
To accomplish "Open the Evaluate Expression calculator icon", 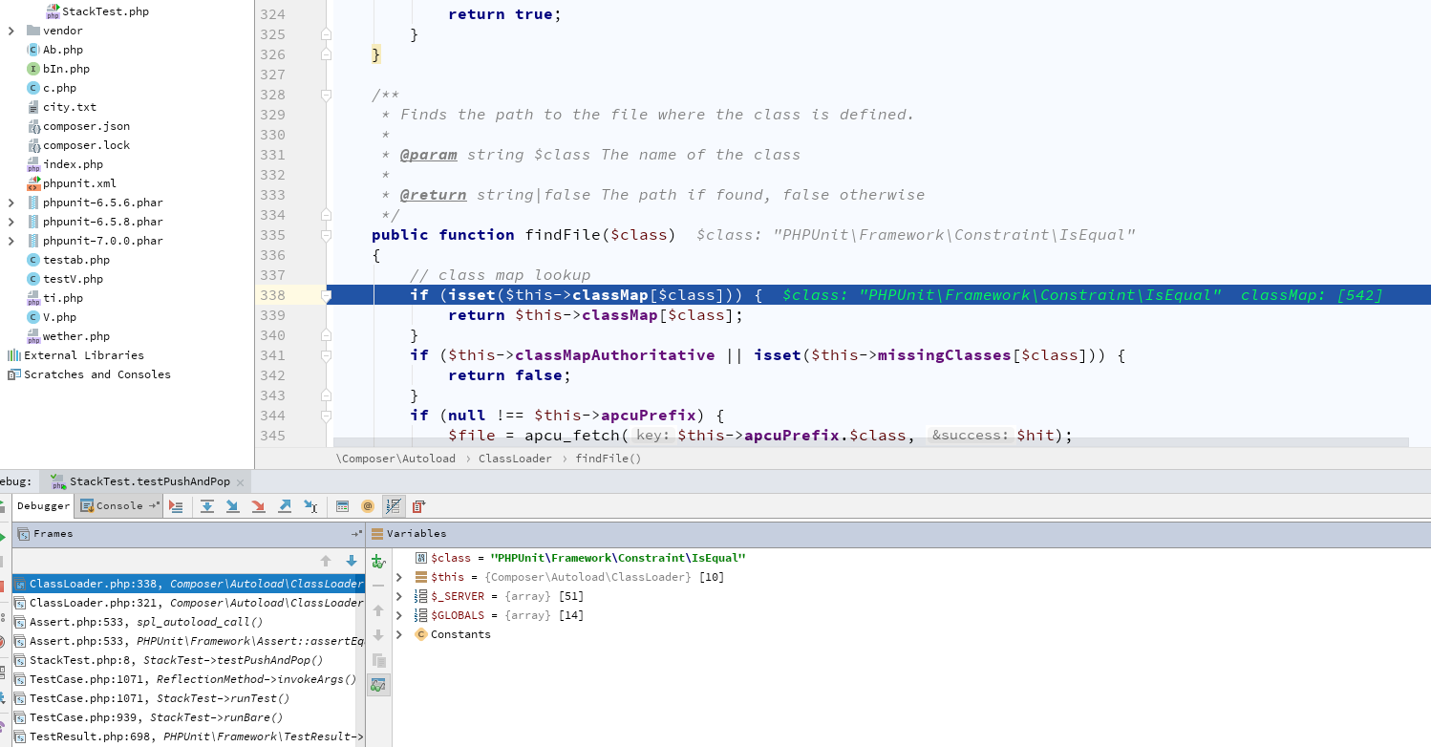I will pos(342,506).
